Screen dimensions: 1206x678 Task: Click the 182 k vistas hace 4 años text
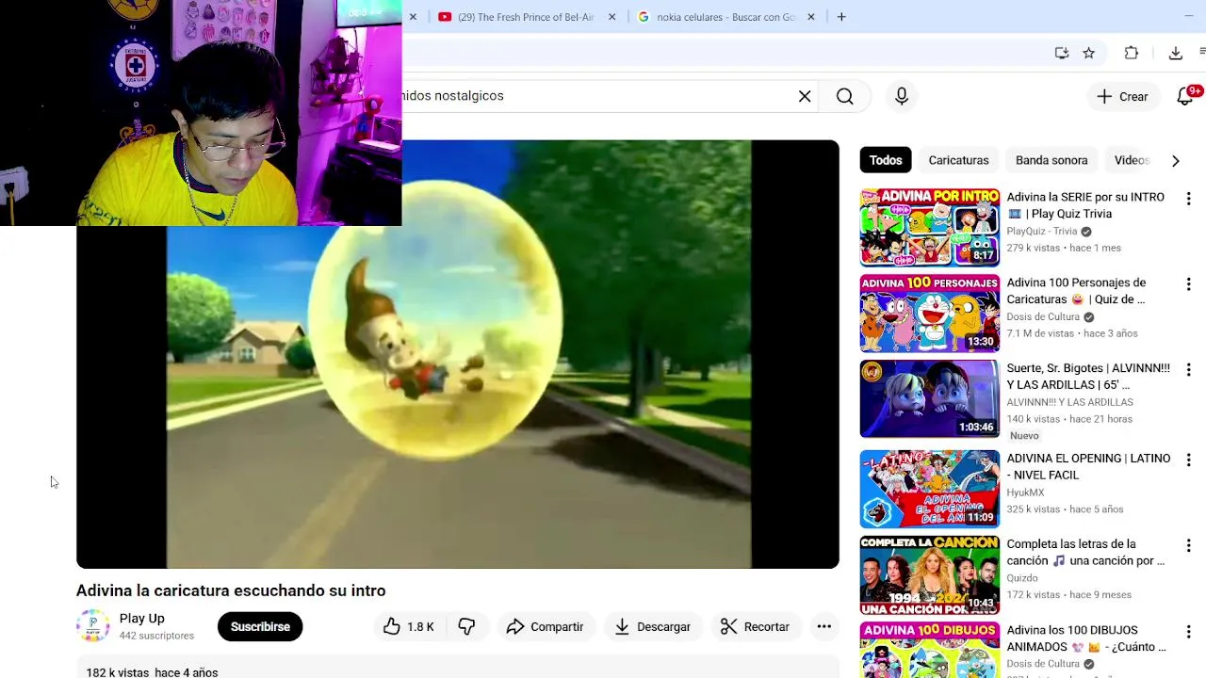(152, 672)
